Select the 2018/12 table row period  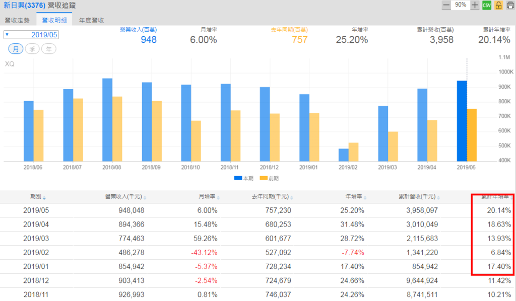[x=36, y=281]
